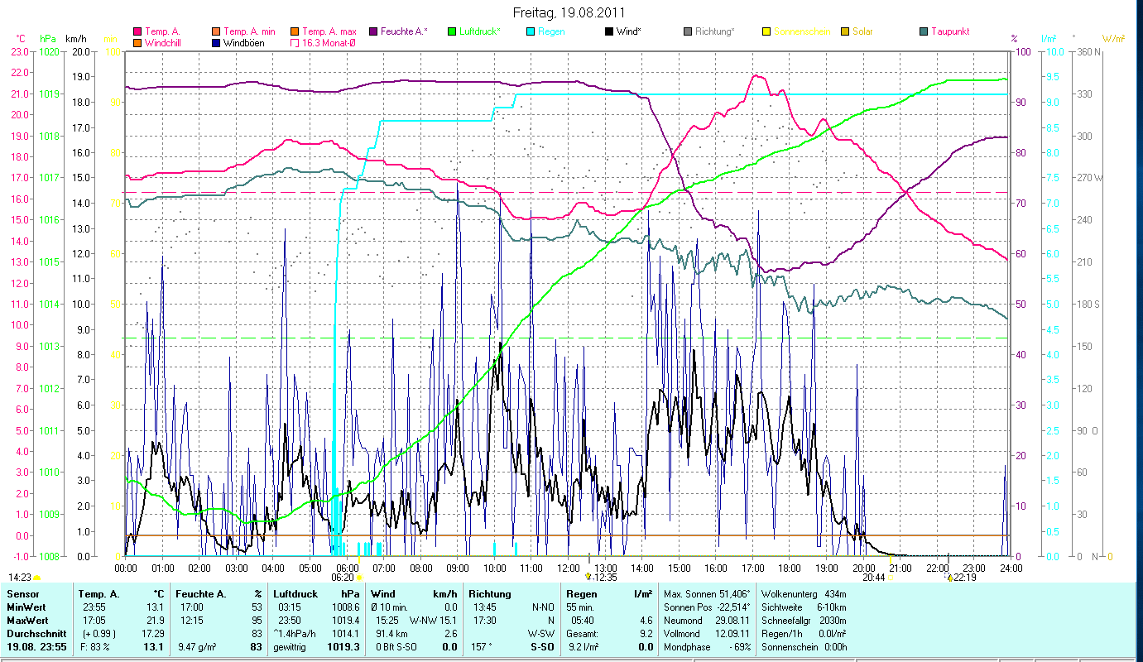Click the moon marker at 22:19
Image resolution: width=1143 pixels, height=662 pixels.
(948, 577)
